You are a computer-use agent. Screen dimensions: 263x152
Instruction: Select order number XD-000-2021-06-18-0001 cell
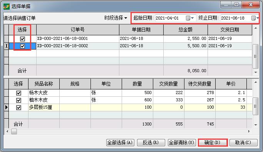tap(78, 39)
